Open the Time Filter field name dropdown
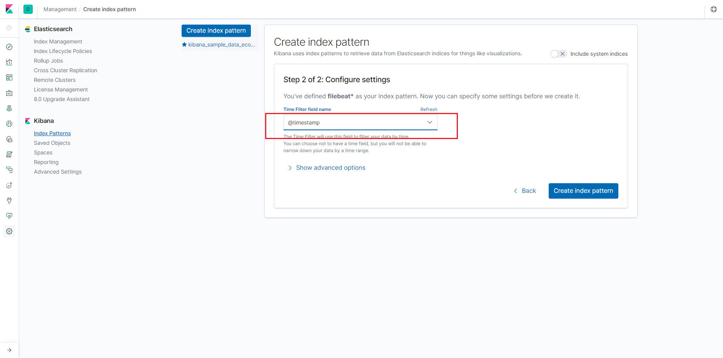 (x=360, y=123)
